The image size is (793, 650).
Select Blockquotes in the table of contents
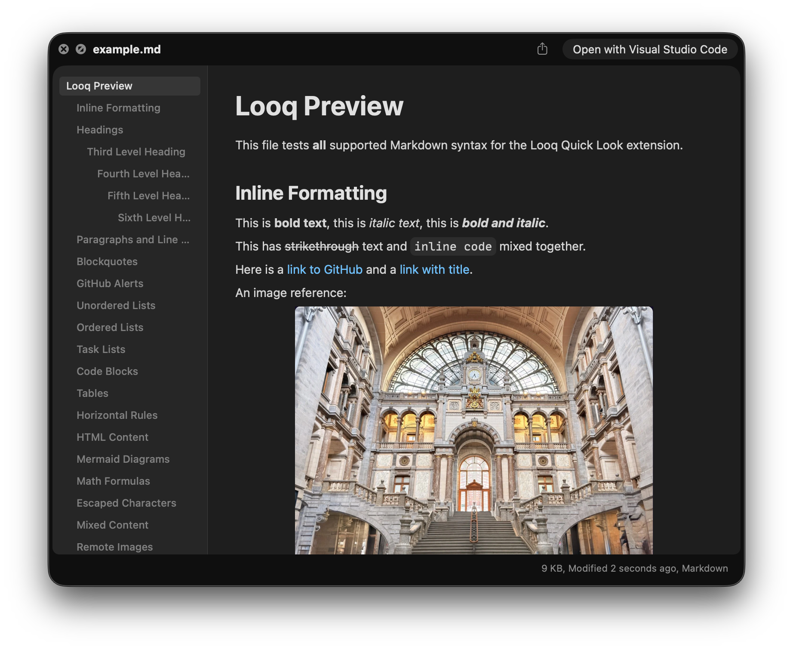107,261
